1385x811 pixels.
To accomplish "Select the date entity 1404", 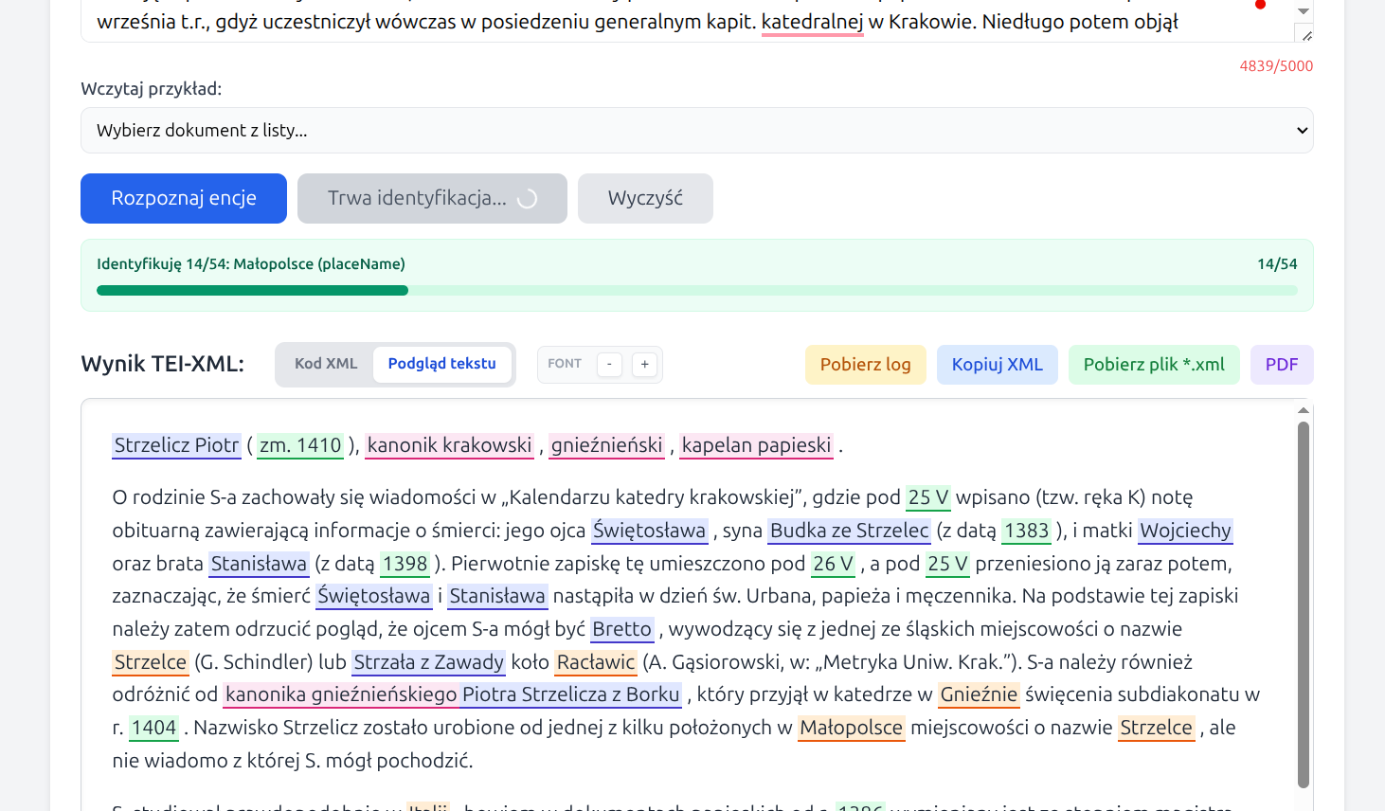I will click(x=154, y=728).
